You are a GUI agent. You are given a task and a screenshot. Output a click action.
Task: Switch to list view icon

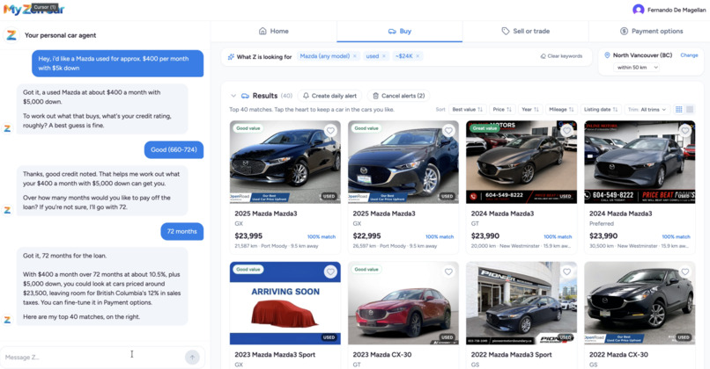(x=690, y=109)
